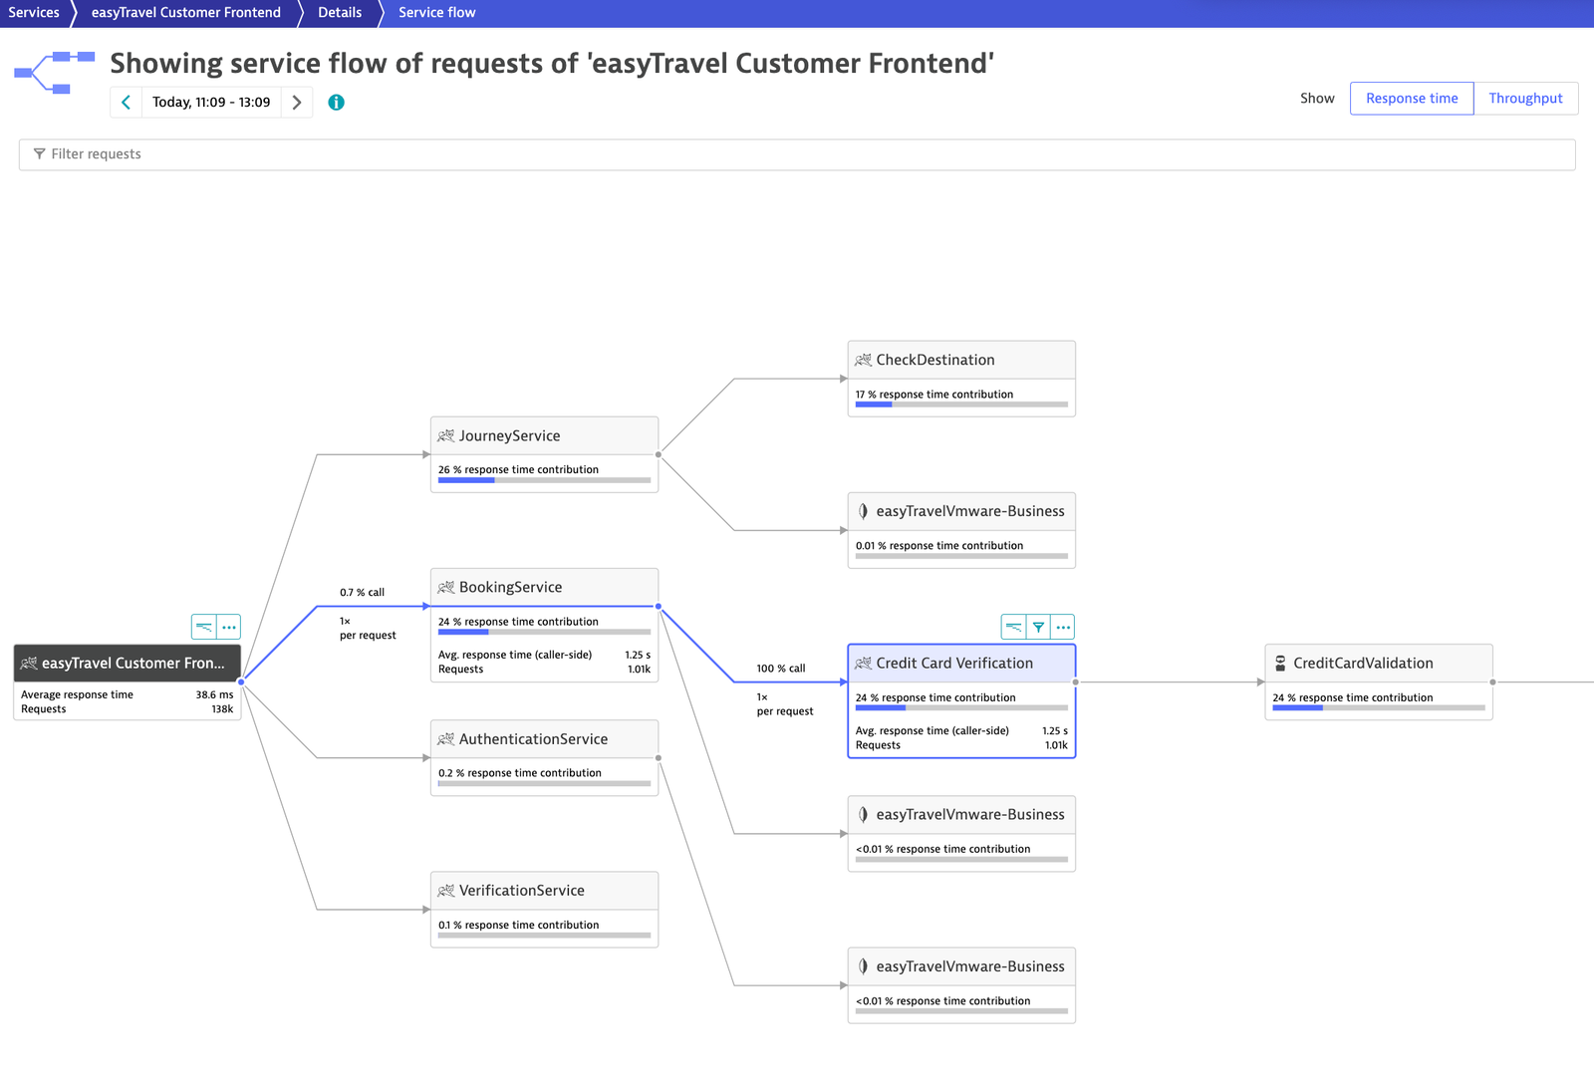Click icon of easyTravelVmware-Business with 0.01 % contribution

(x=864, y=511)
